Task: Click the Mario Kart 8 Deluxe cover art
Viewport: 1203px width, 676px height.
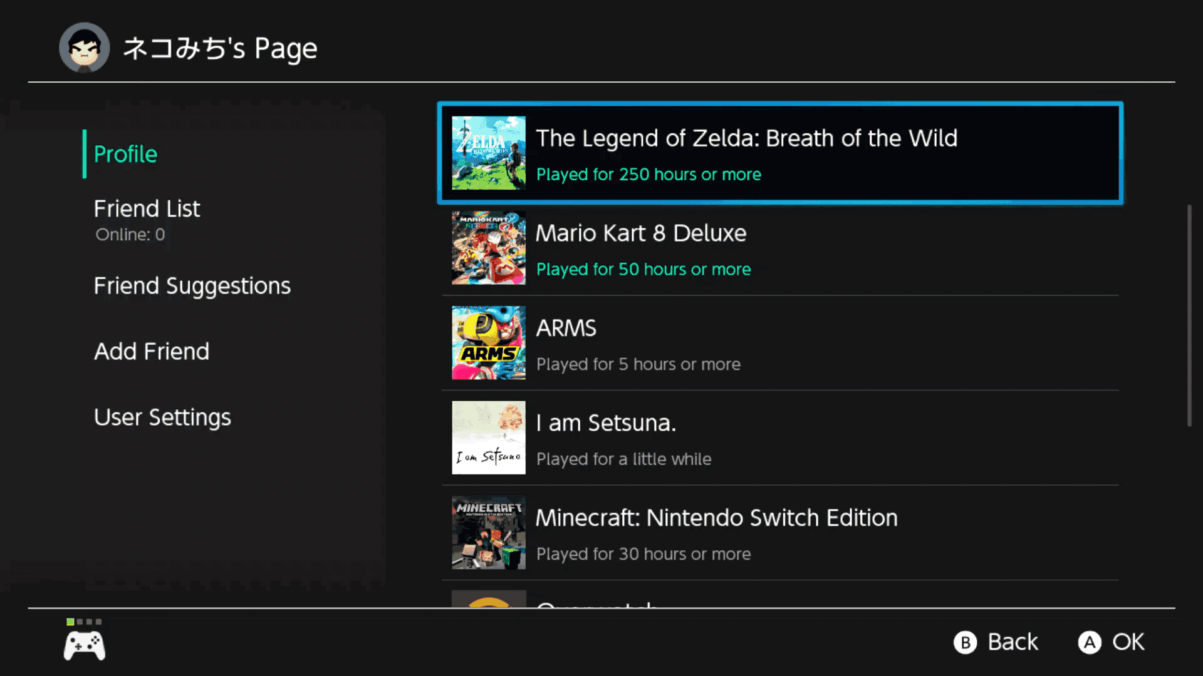Action: click(x=489, y=248)
